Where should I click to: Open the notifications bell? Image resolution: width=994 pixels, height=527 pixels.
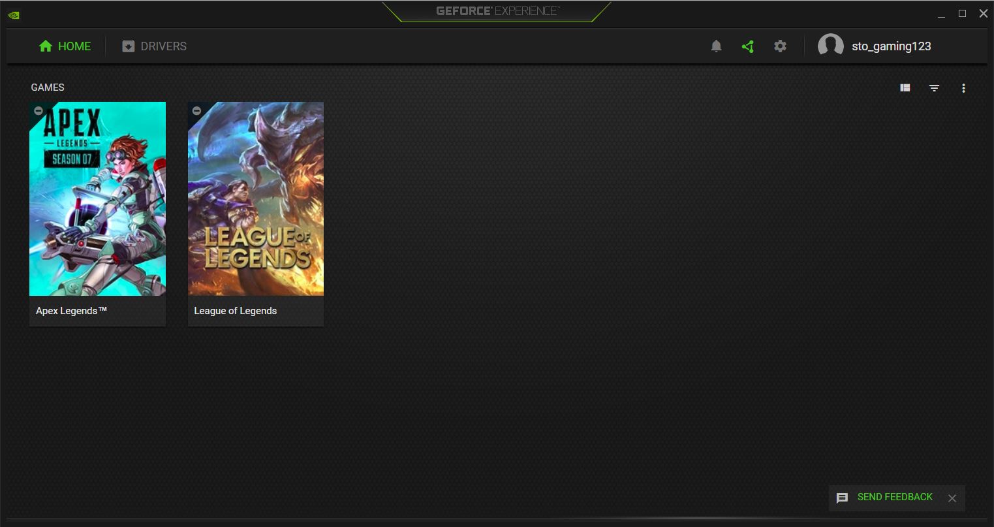(716, 46)
